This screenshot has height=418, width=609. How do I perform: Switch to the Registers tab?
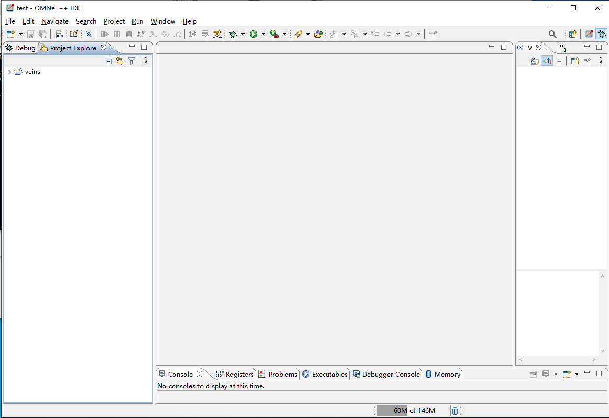pos(235,374)
